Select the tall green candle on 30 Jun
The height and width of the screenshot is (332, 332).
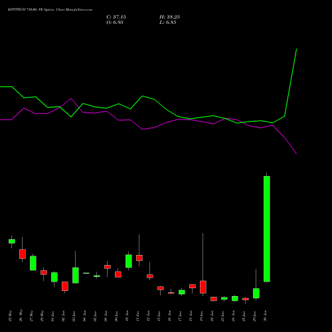pos(267,229)
